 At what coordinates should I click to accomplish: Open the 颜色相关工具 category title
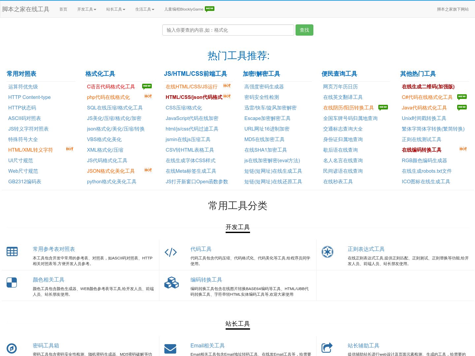coord(48,280)
